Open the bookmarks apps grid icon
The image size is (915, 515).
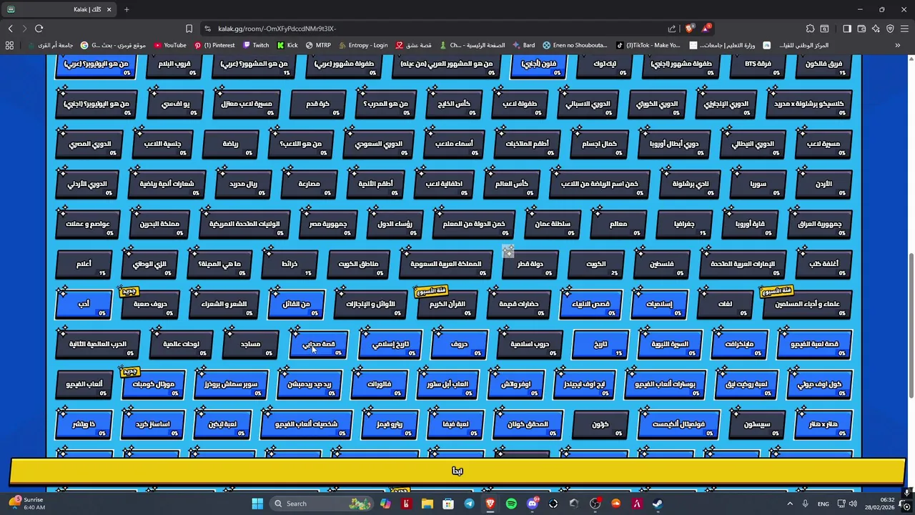pos(9,45)
